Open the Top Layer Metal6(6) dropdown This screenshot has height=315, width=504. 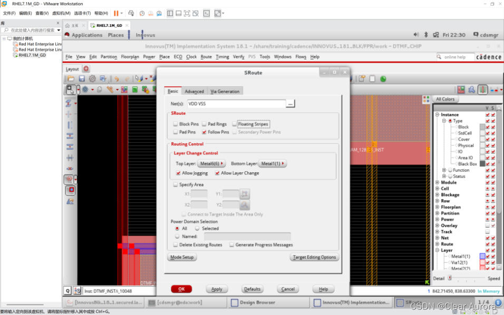[211, 163]
